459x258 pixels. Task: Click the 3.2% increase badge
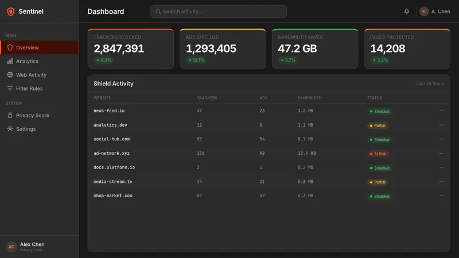click(380, 60)
